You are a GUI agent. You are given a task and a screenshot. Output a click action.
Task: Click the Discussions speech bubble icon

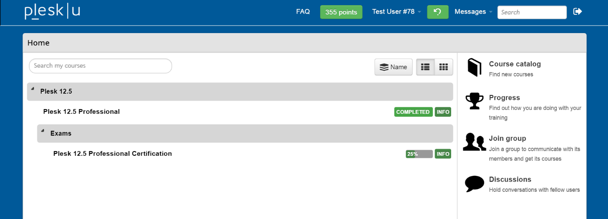coord(474,184)
